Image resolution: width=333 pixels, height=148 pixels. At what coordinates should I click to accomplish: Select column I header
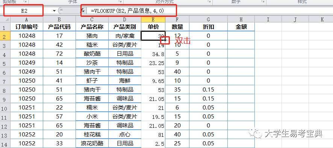coord(268,19)
